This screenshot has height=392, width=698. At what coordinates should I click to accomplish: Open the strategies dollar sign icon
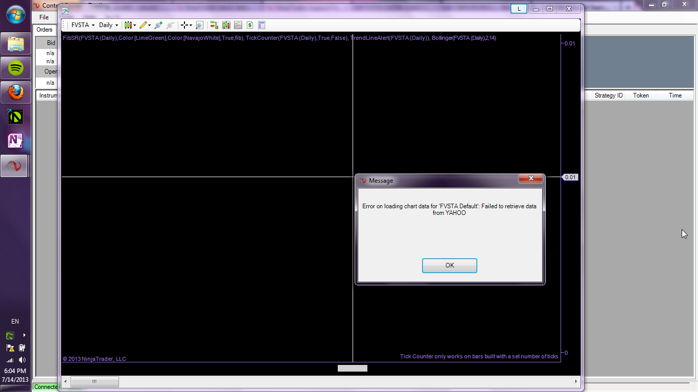(x=250, y=25)
